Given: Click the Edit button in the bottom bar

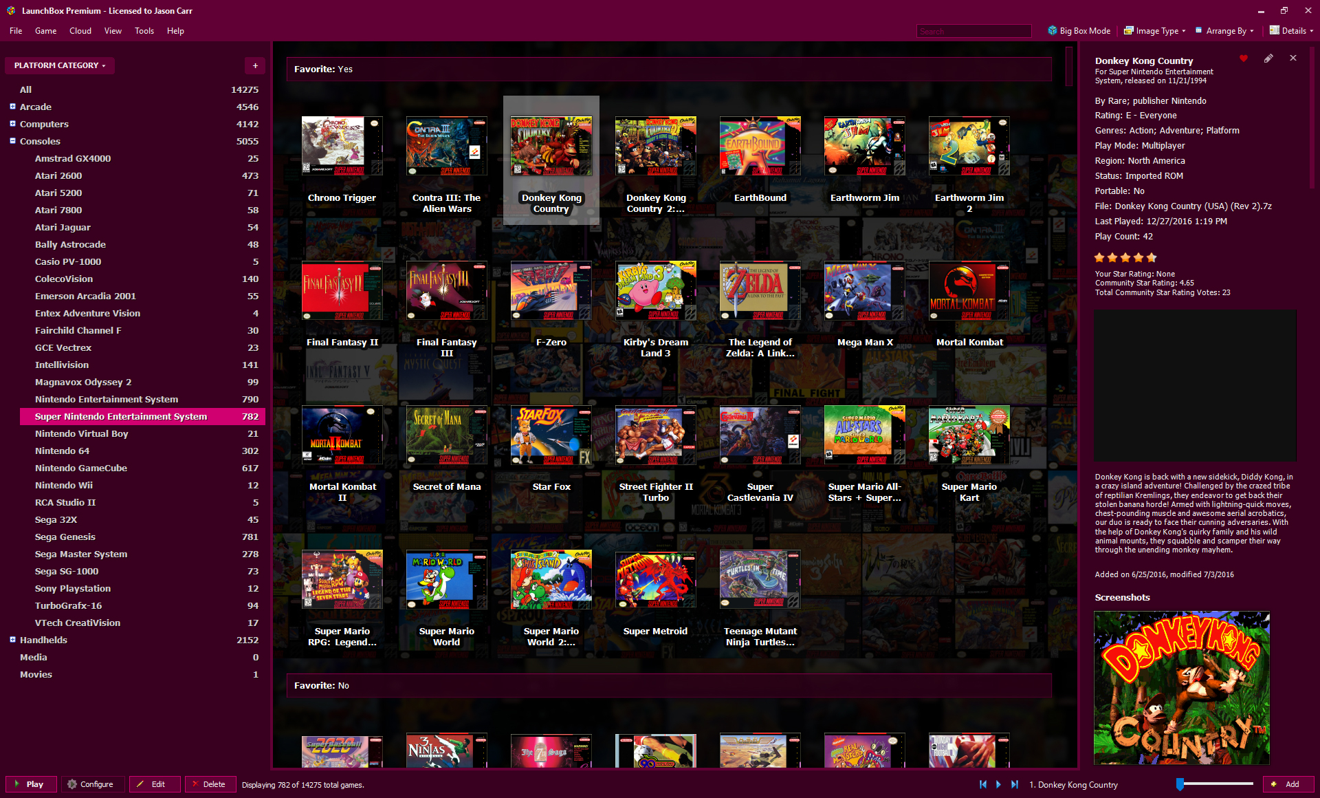Looking at the screenshot, I should tap(155, 784).
